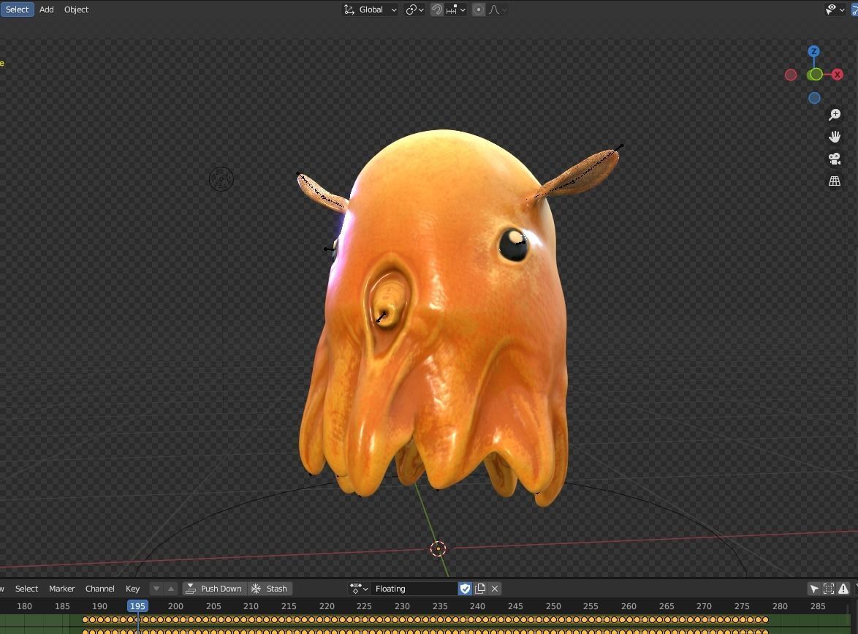Image resolution: width=858 pixels, height=634 pixels.
Task: Click the negative X red circle on the gizmo
Action: [791, 75]
